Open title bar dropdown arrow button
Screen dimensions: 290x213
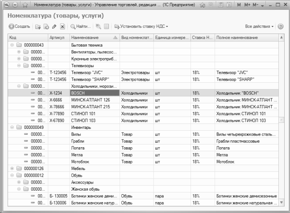15,4
